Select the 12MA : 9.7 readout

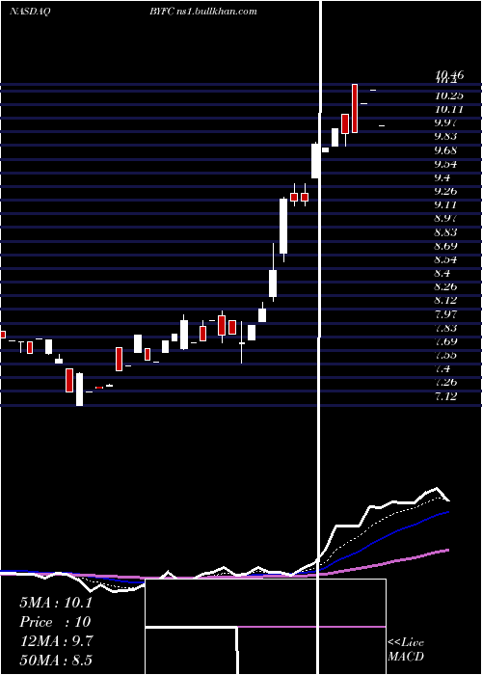click(56, 641)
